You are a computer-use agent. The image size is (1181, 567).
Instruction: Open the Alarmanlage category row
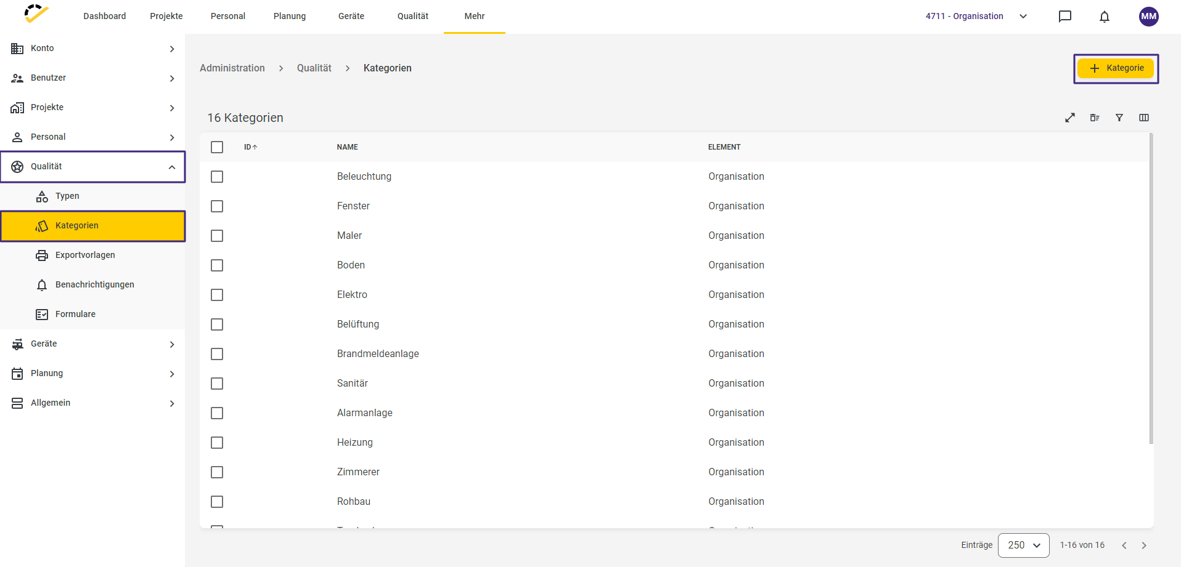[675, 413]
